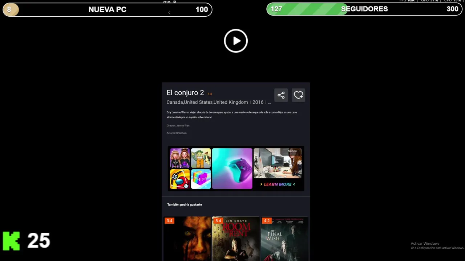465x261 pixels.
Task: Open the dress-up girls game ad thumbnail
Action: [x=180, y=158]
